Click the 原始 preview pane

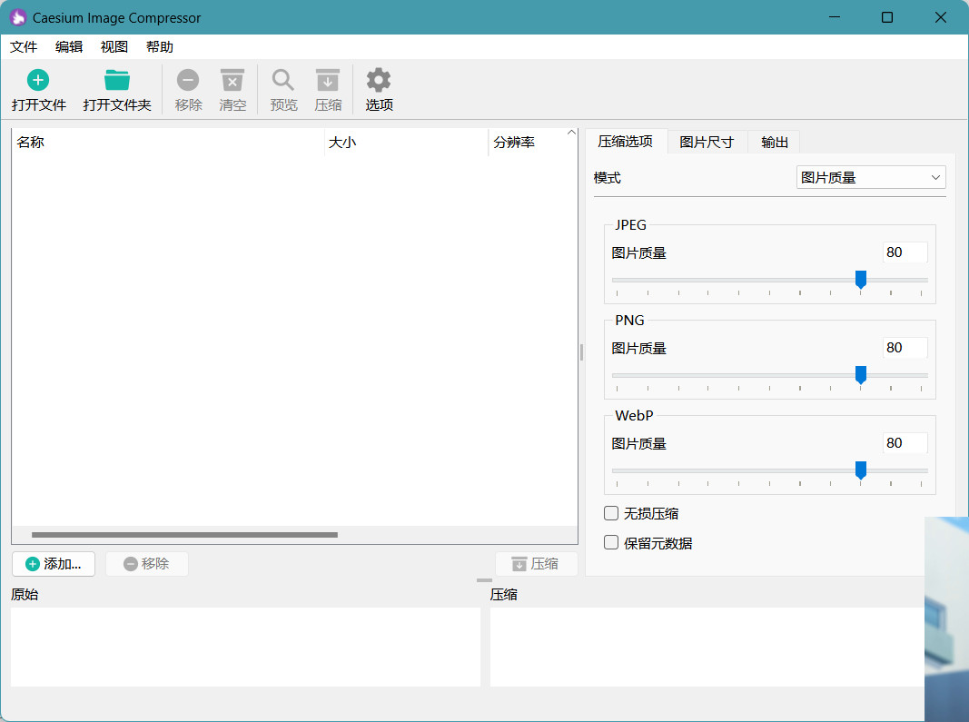[245, 647]
